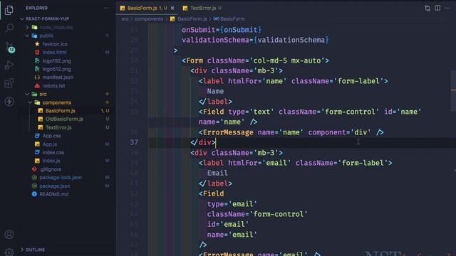Open package-lock.json file

click(x=61, y=177)
